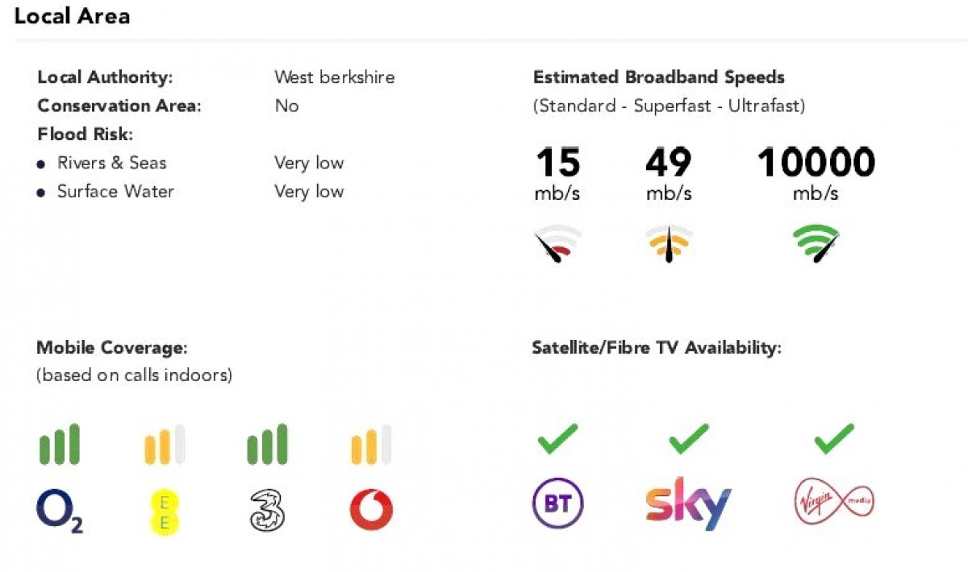Click the yellow EE network logo

point(165,512)
